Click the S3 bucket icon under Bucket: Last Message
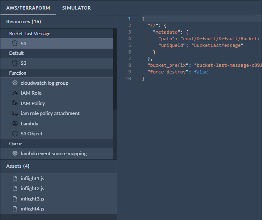 point(15,43)
